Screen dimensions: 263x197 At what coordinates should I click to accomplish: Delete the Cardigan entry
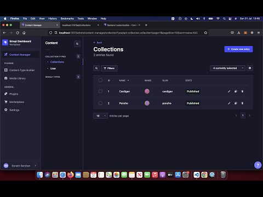pos(242,91)
